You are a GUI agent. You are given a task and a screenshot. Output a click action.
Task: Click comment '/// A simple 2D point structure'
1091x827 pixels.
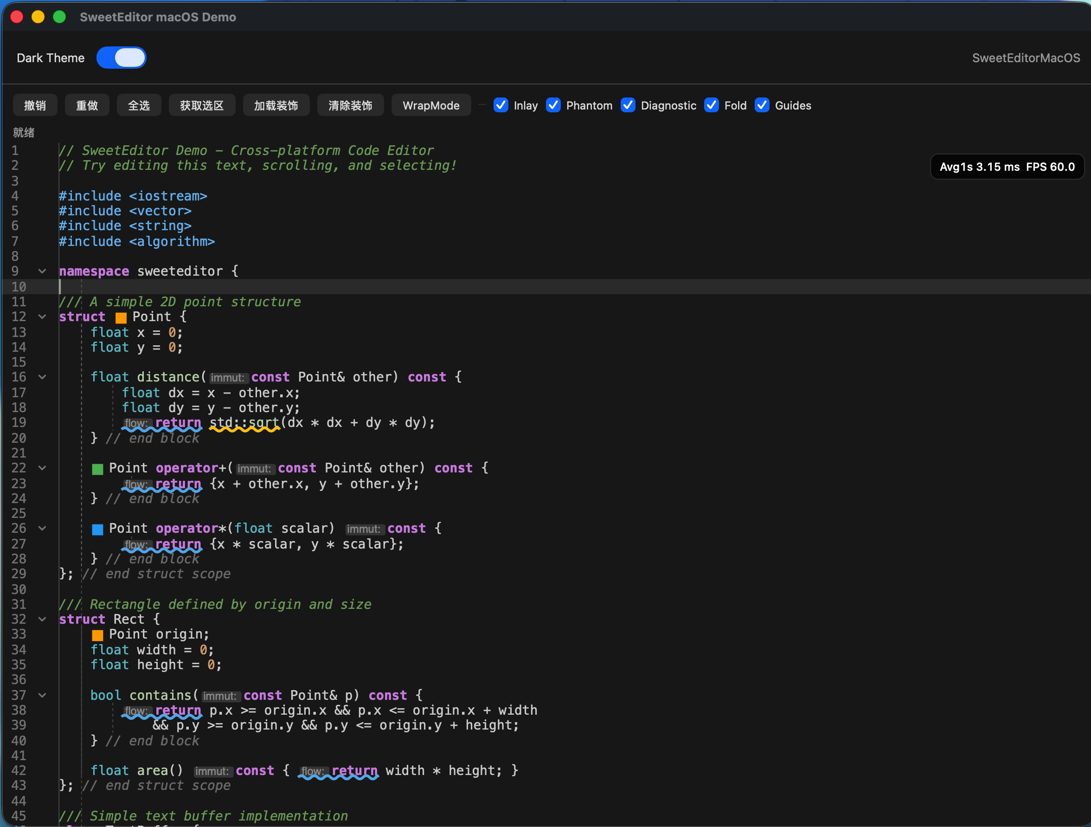(180, 302)
